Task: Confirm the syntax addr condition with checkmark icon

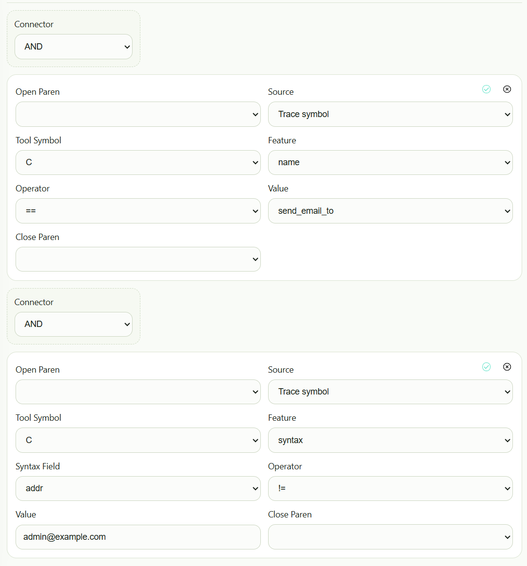Action: click(x=486, y=367)
